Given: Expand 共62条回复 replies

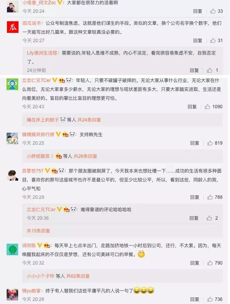Looking at the screenshot, I should click(78, 276).
